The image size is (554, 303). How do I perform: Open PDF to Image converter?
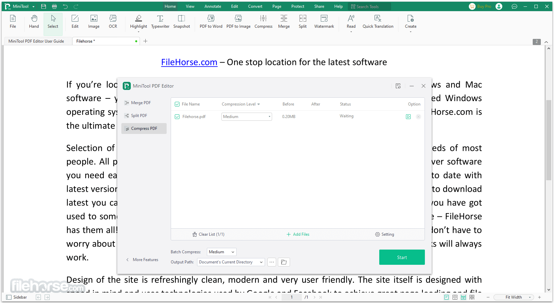[238, 22]
